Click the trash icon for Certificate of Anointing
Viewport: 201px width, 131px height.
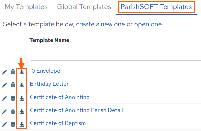tap(13, 98)
